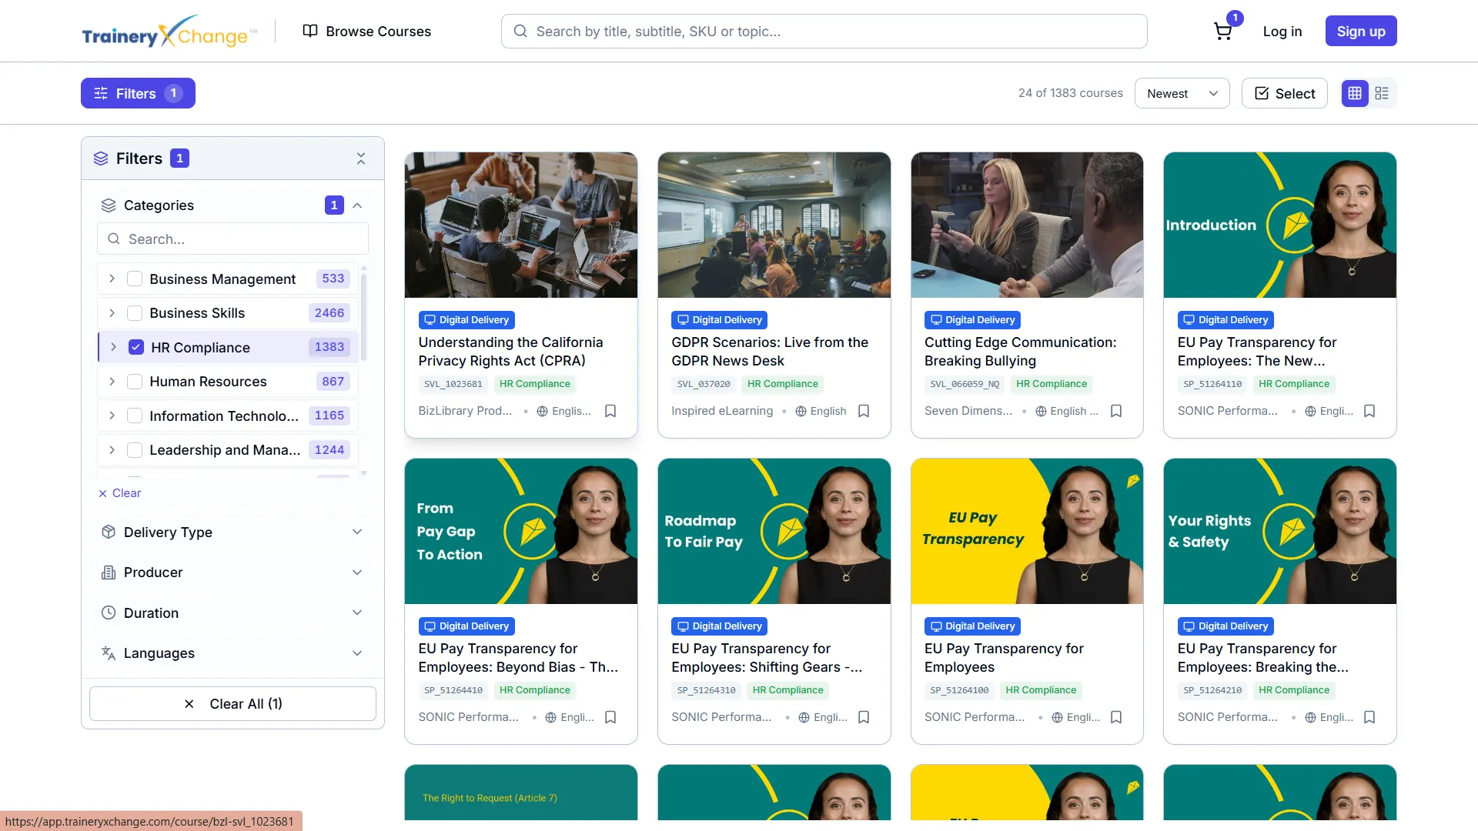Image resolution: width=1478 pixels, height=831 pixels.
Task: Check the Business Skills category
Action: coord(135,313)
